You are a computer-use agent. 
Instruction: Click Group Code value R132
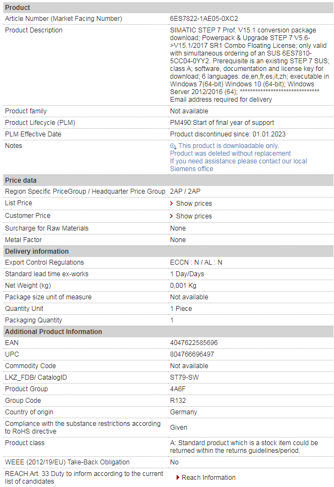pos(178,401)
